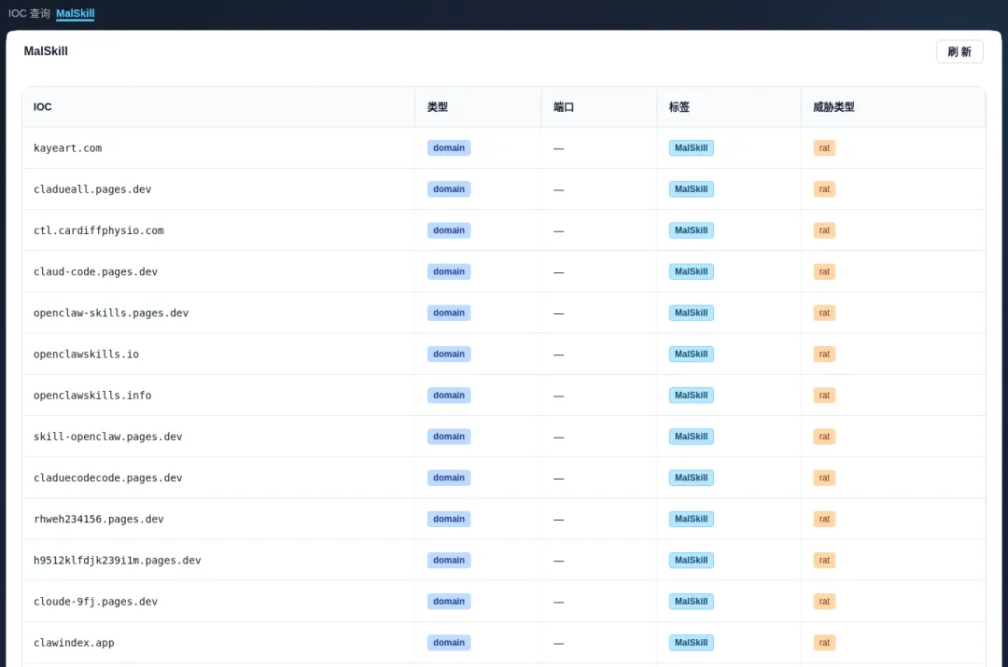Click the claud-code.pages.dev entry
Image resolution: width=1008 pixels, height=667 pixels.
point(95,271)
